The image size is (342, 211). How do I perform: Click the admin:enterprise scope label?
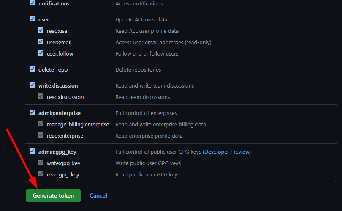[59, 113]
